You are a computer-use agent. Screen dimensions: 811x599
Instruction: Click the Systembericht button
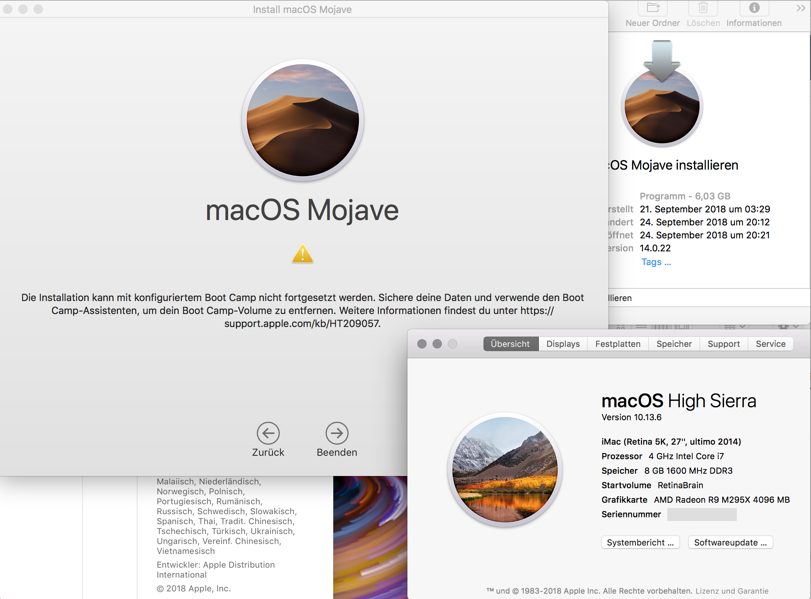pyautogui.click(x=640, y=542)
